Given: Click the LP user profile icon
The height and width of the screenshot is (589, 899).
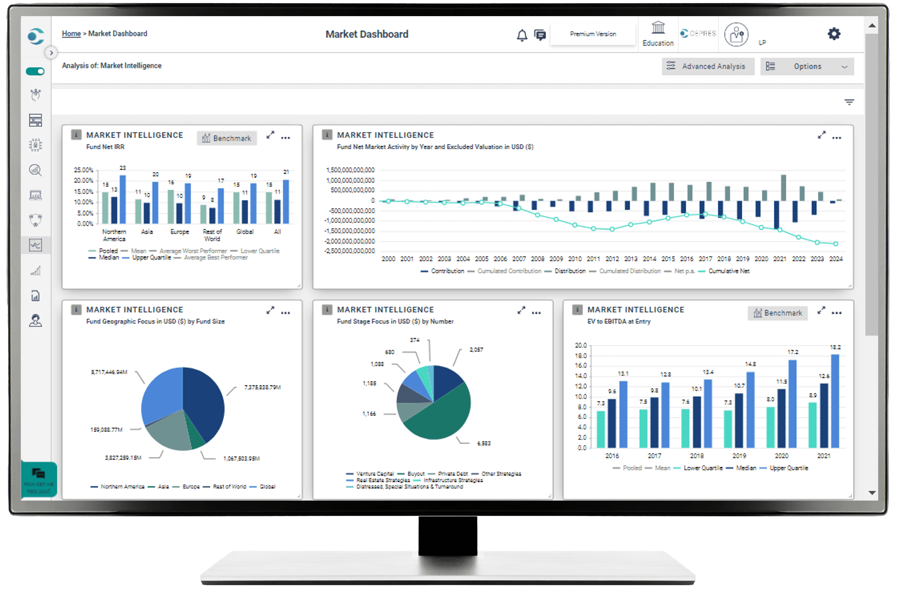Looking at the screenshot, I should 736,35.
